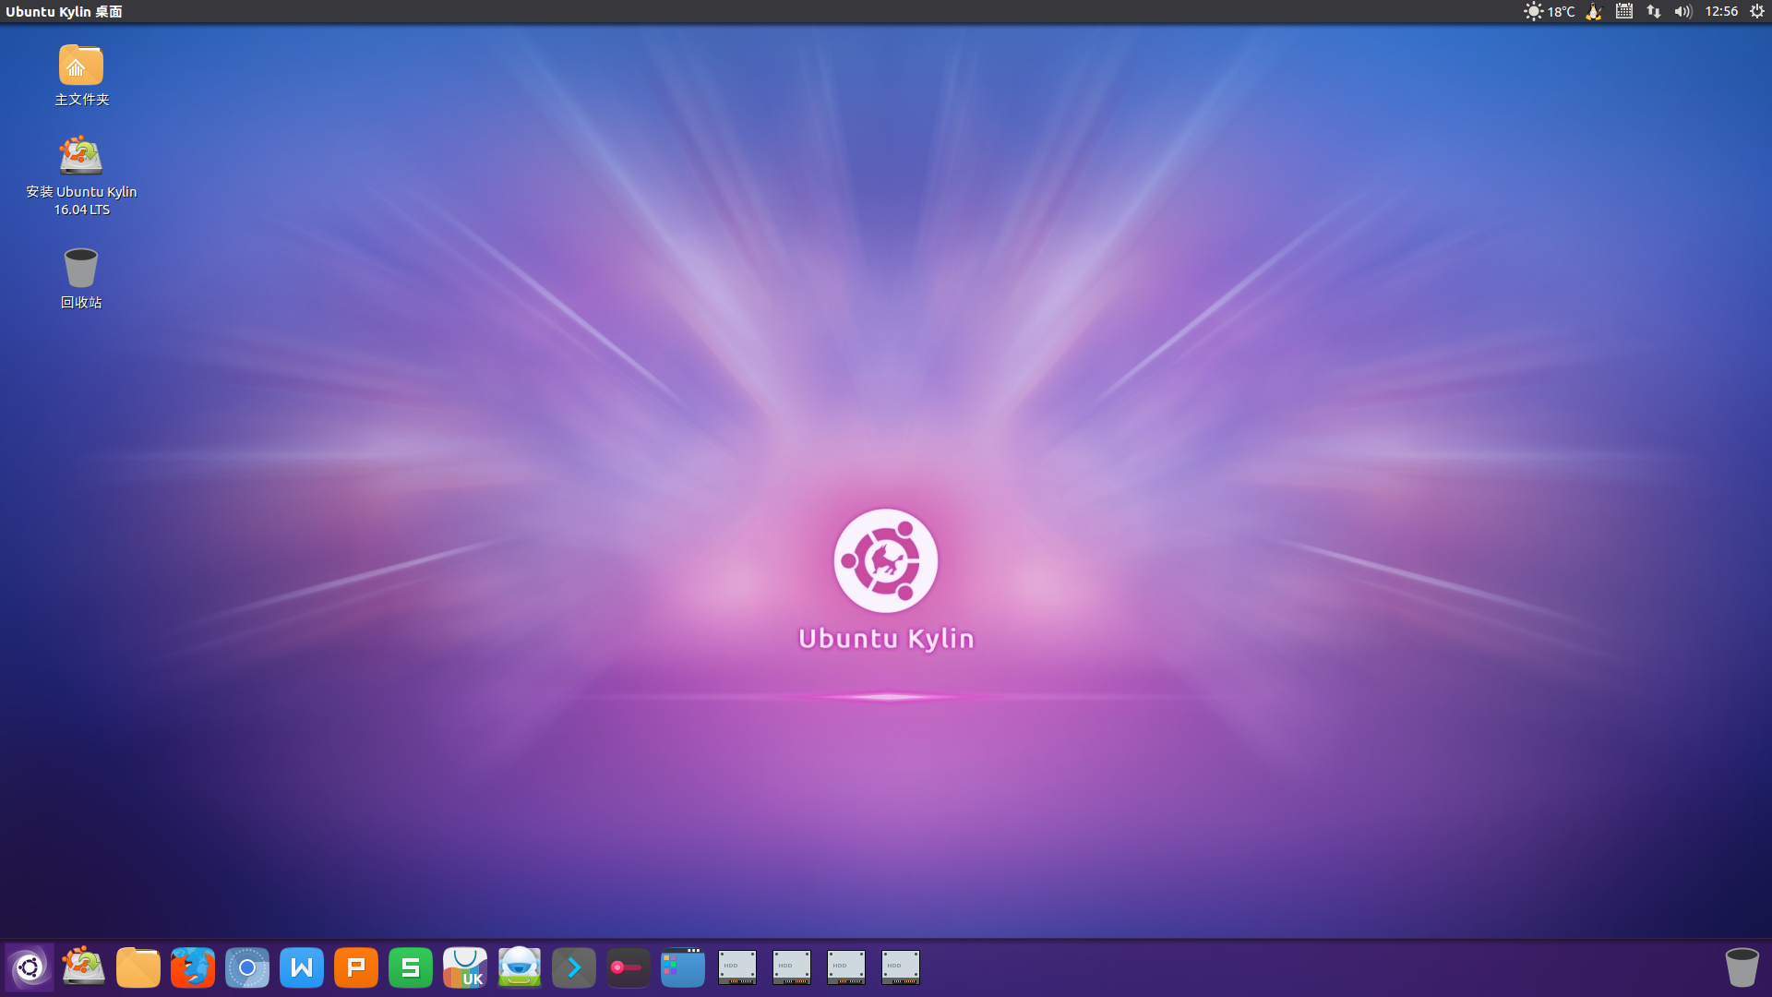Launch WPS Presentation from the dock

coord(356,967)
